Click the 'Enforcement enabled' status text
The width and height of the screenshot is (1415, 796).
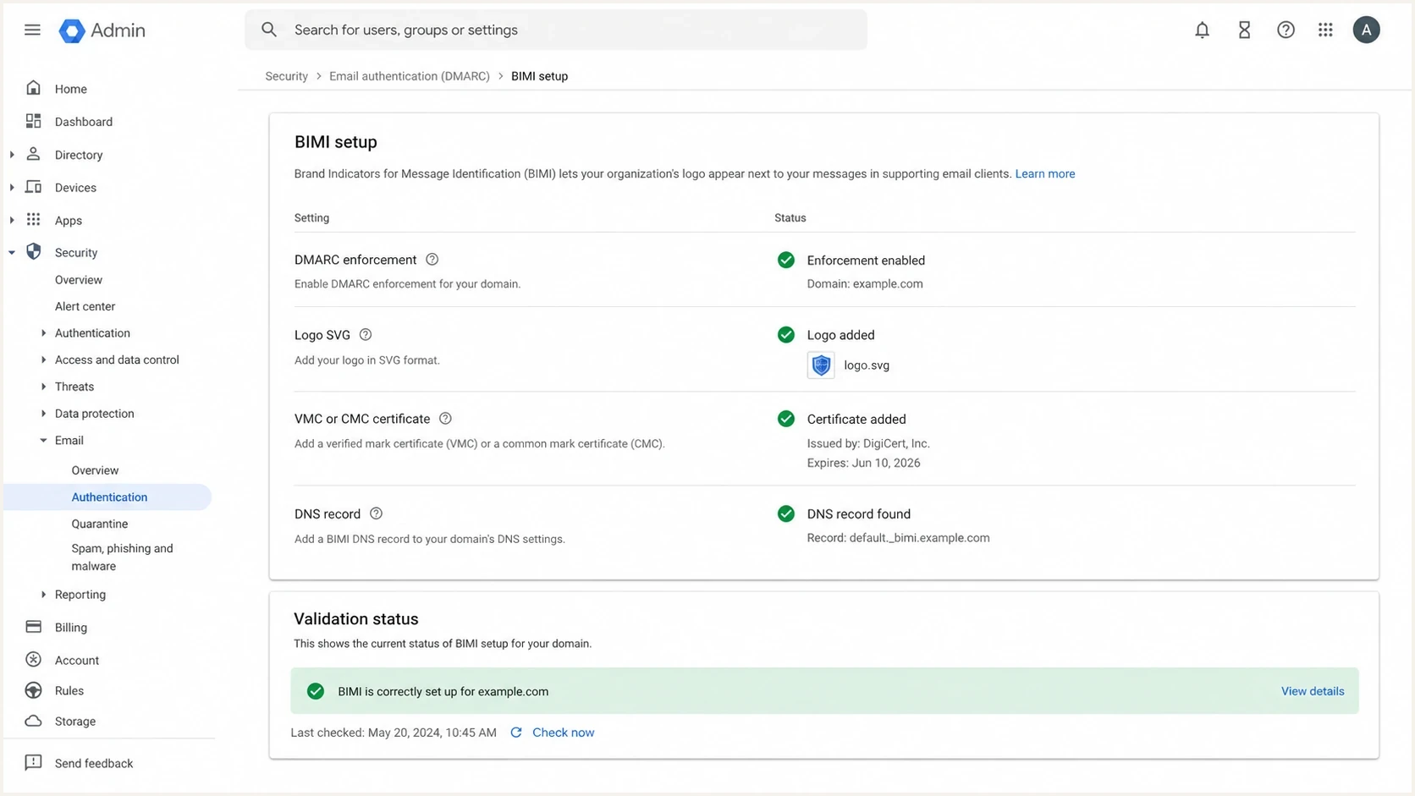(866, 261)
